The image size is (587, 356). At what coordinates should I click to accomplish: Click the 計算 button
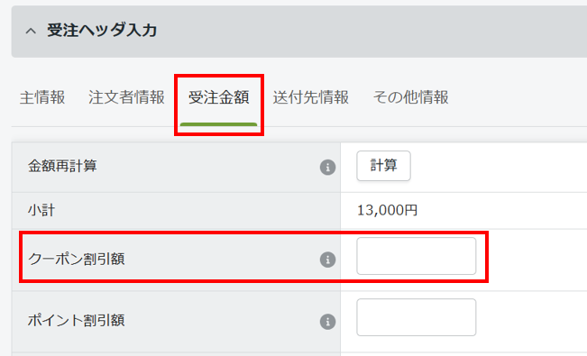pos(383,166)
